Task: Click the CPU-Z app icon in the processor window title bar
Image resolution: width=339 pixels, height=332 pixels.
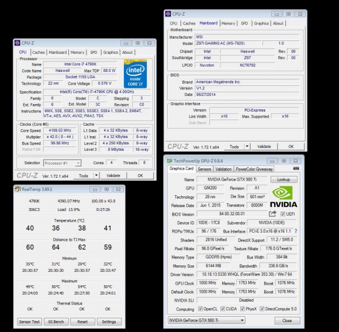Action: point(18,43)
